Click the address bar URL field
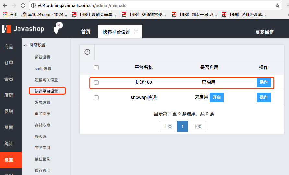Image resolution: width=289 pixels, height=175 pixels. (155, 5)
